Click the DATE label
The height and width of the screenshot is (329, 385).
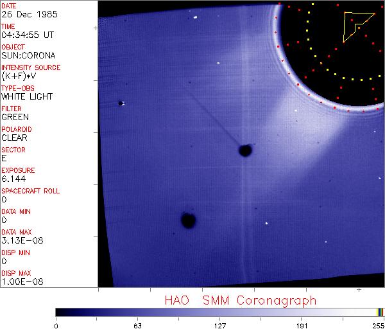point(9,6)
